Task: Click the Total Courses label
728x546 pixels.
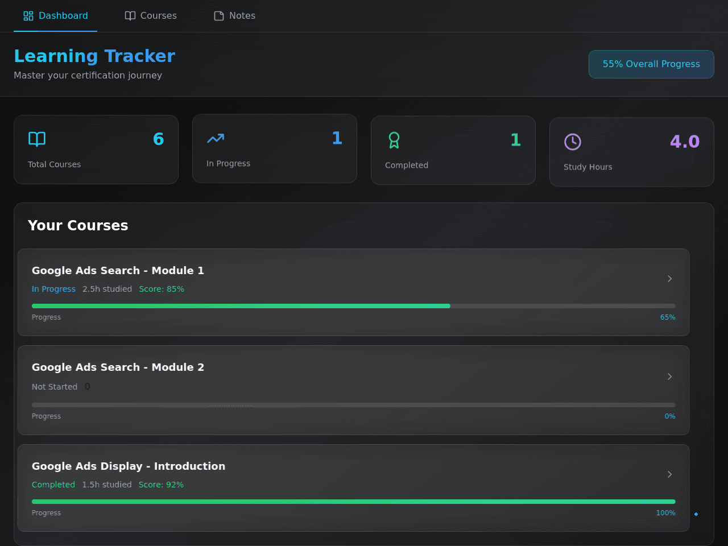Action: pos(55,164)
